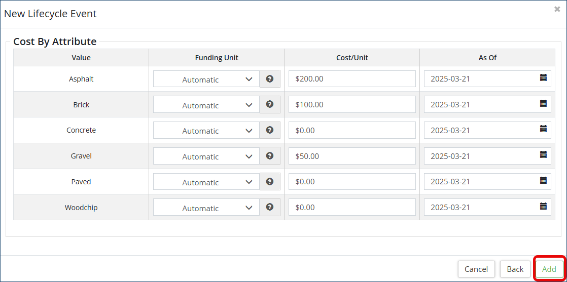Expand the Asphalt Funding Unit dropdown

coord(206,79)
